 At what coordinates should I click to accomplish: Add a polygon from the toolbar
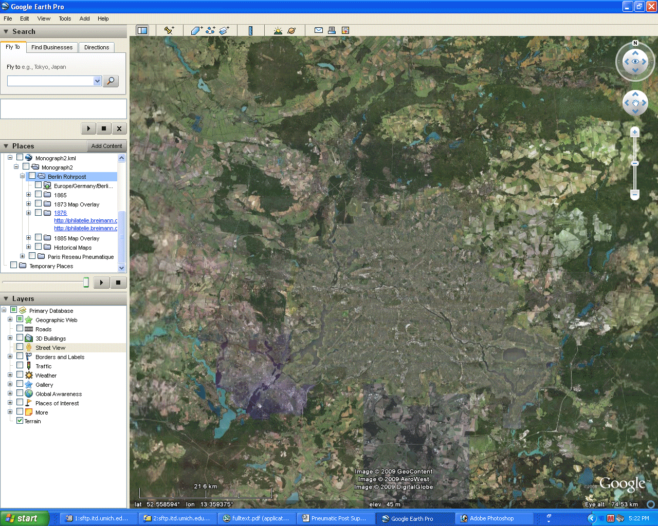coord(197,30)
